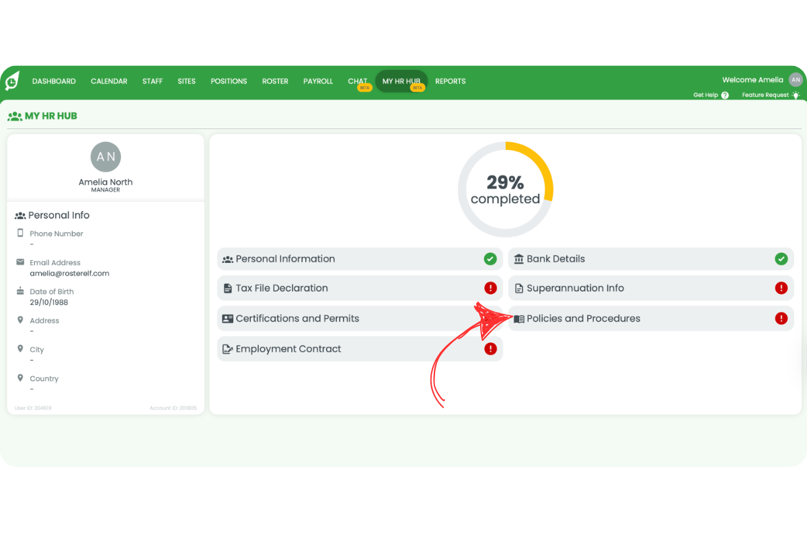
Task: Click the red alert icon on Employment Contract
Action: pos(490,349)
